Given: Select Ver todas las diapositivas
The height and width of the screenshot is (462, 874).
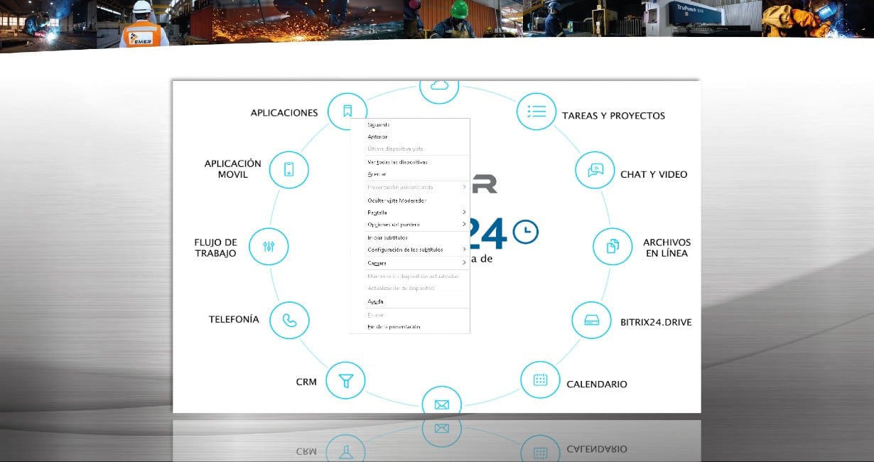Looking at the screenshot, I should click(x=409, y=162).
